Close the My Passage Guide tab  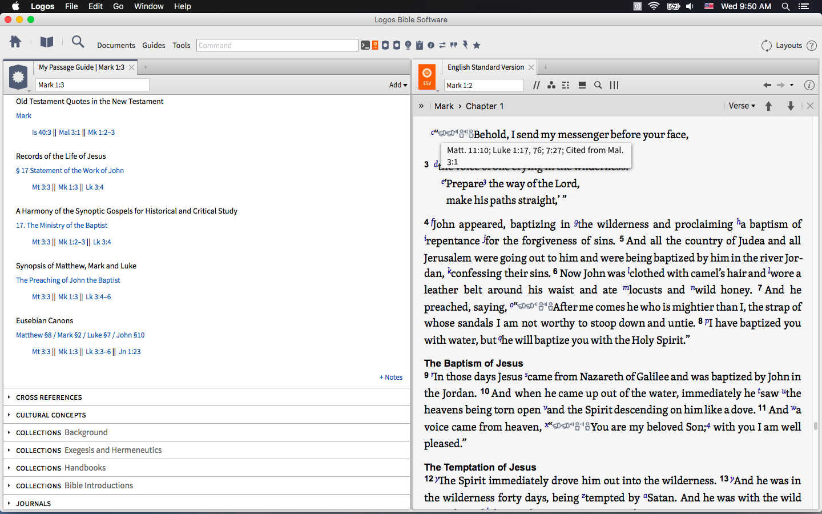(x=132, y=67)
